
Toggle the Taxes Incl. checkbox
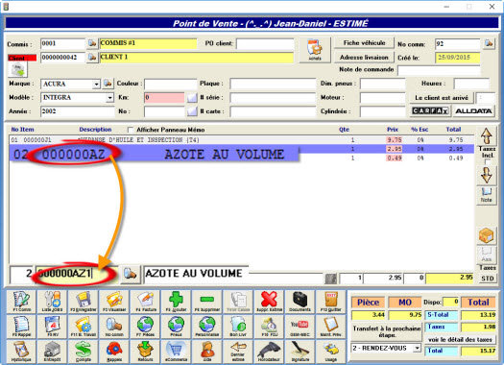coord(487,162)
